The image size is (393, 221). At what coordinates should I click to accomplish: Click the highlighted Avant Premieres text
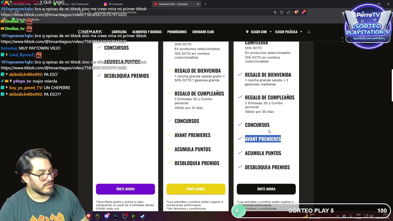click(x=263, y=139)
